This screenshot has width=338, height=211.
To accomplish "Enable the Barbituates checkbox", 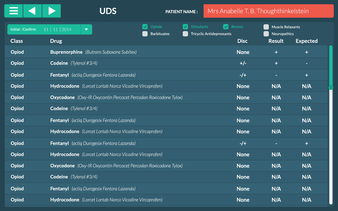I will (x=145, y=34).
